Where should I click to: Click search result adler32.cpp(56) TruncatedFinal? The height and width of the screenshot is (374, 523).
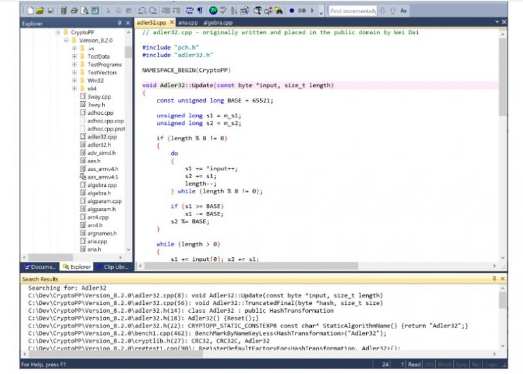205,303
